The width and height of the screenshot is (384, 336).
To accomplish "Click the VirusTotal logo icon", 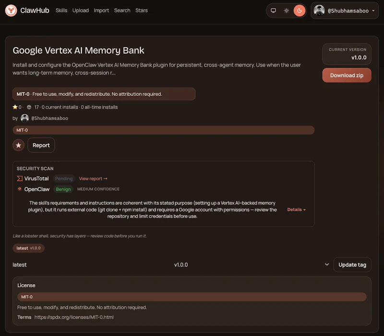I will (20, 179).
